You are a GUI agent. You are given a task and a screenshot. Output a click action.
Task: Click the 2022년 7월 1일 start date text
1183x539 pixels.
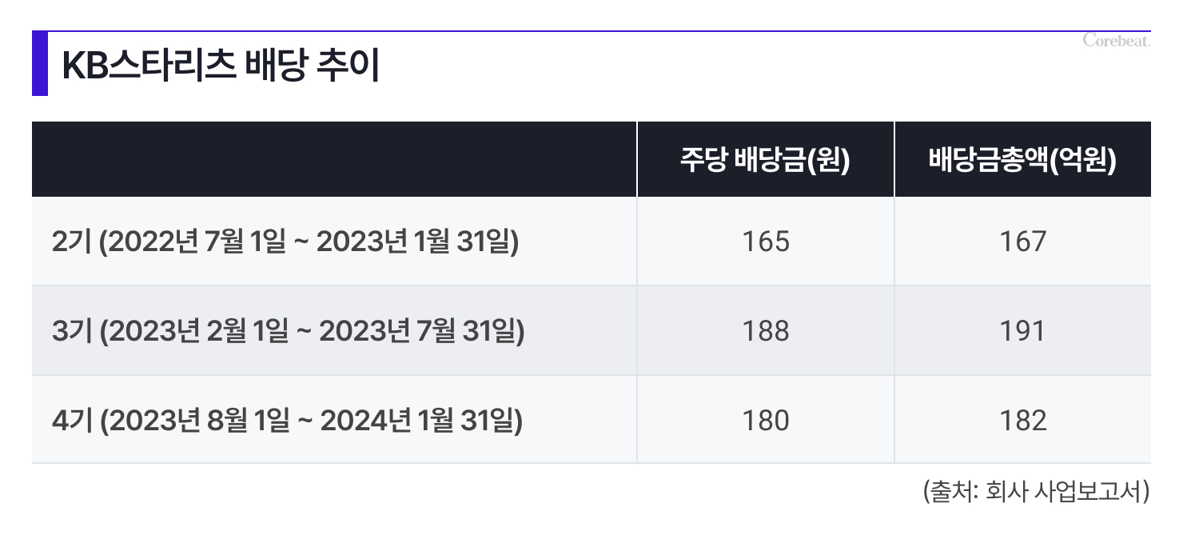194,242
